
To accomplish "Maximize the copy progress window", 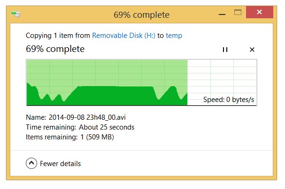I will 238,12.
